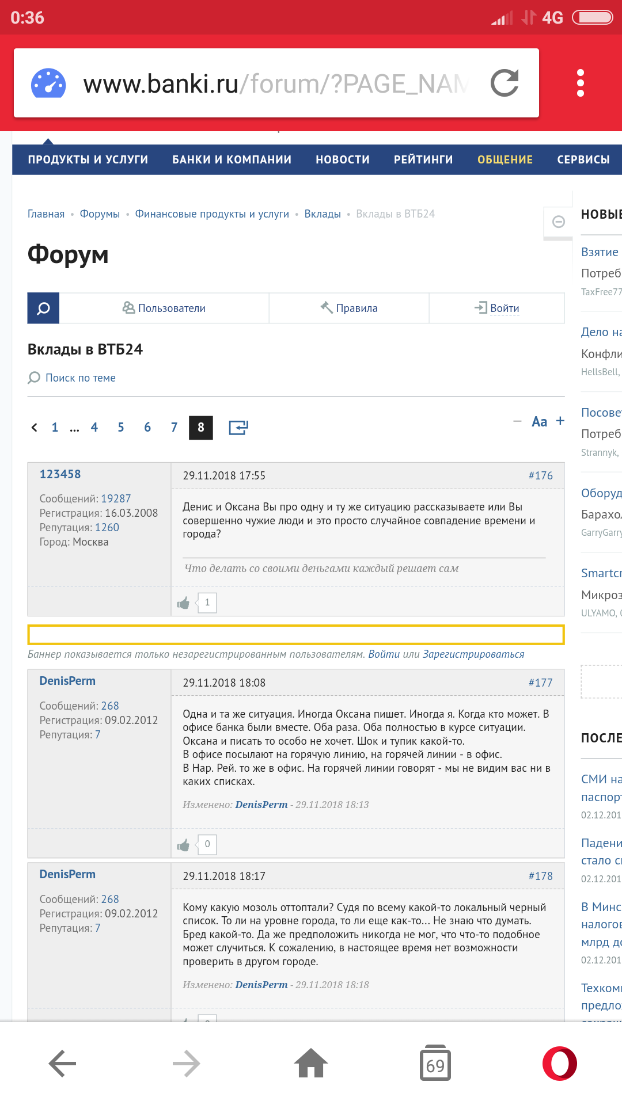
Task: Go to forum page 5
Action: (x=121, y=427)
